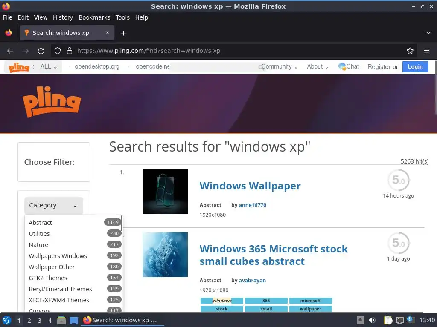
Task: Switch to workspace 2 in taskbar
Action: click(29, 321)
